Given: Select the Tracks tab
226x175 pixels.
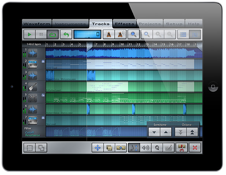Looking at the screenshot, I should click(x=101, y=24).
